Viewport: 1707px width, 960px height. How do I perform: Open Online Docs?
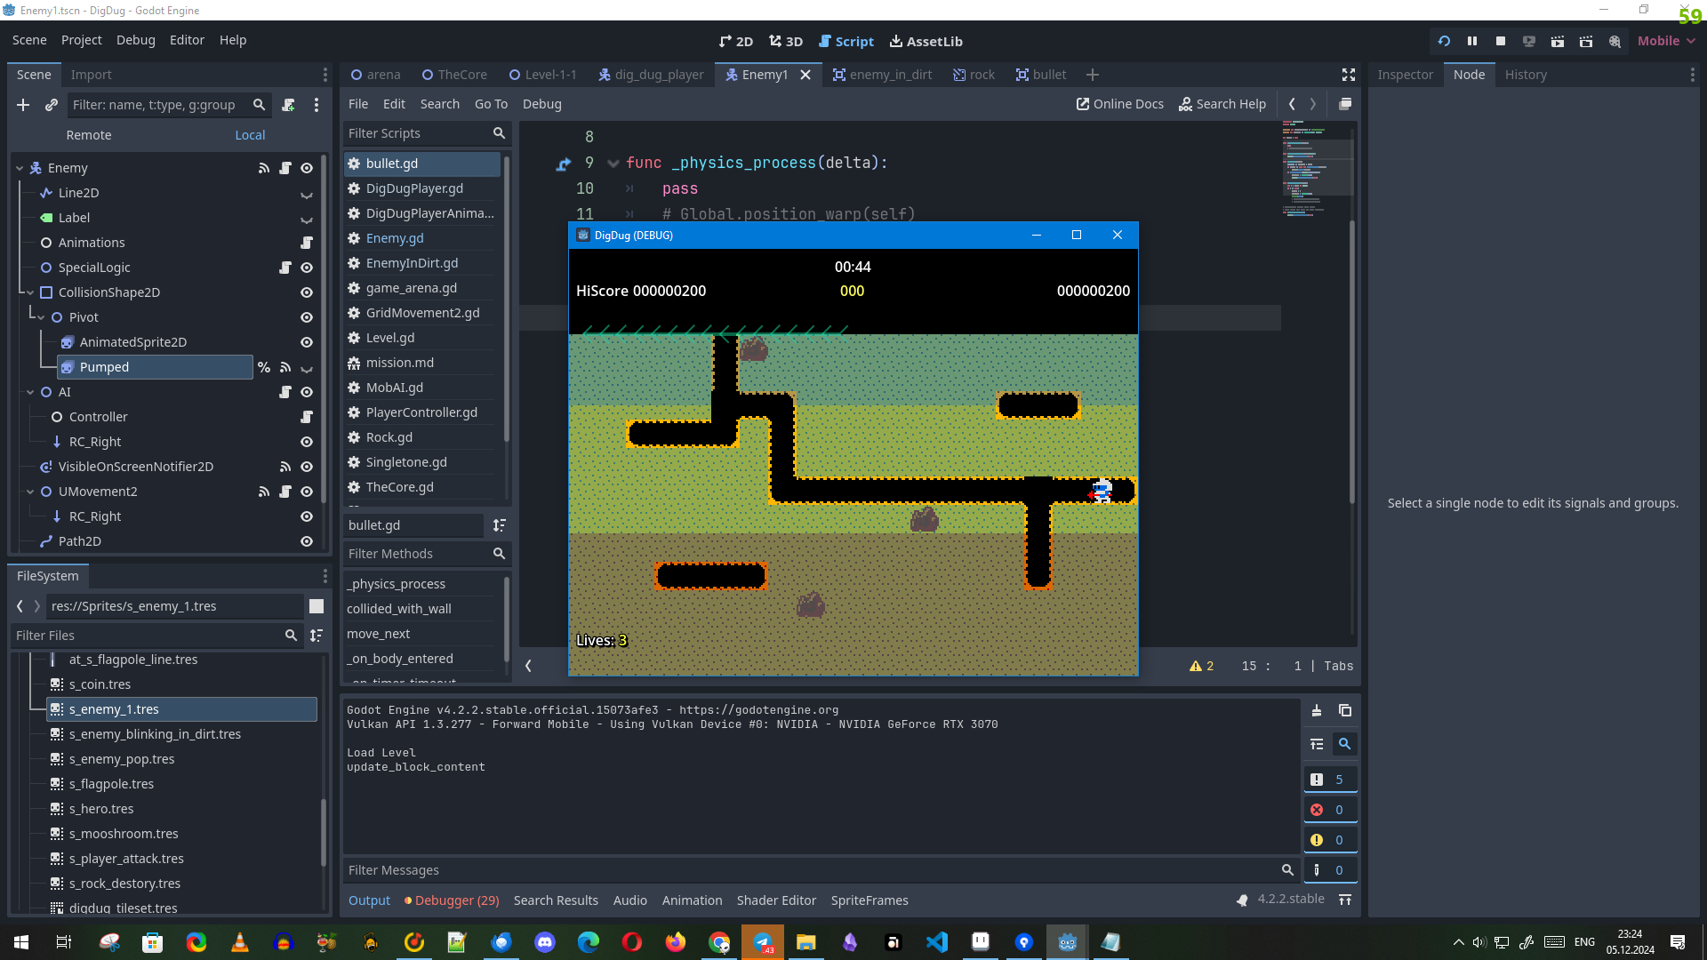pos(1119,104)
